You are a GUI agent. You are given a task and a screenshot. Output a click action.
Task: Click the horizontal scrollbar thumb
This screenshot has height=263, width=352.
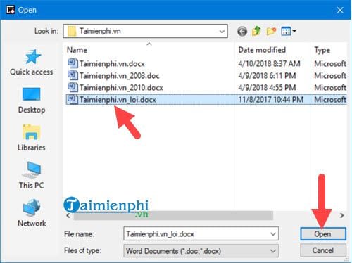pos(173,215)
